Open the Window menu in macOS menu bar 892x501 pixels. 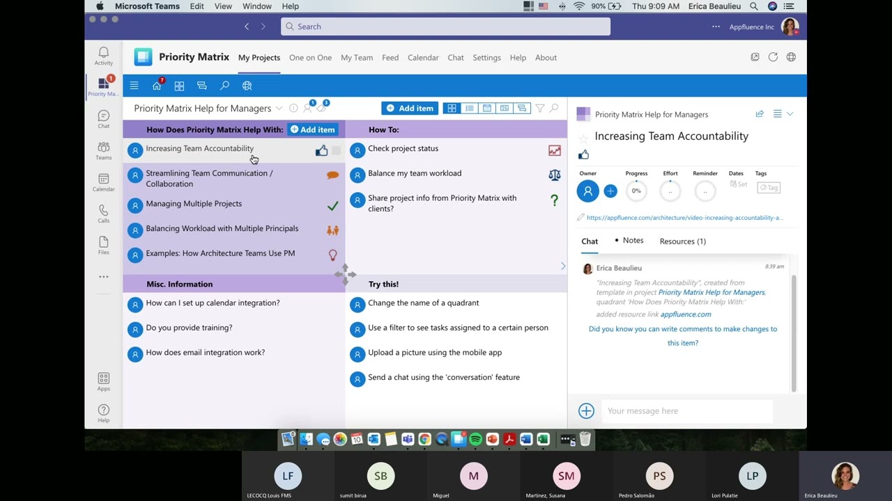257,6
